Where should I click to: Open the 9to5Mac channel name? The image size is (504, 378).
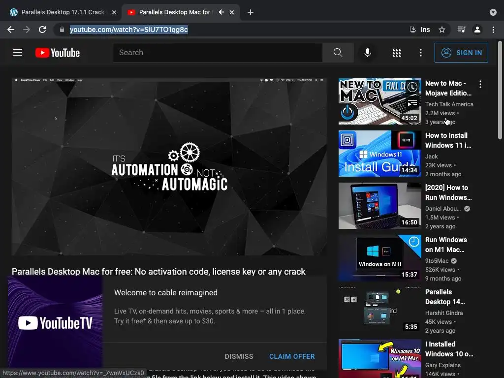[x=437, y=261]
